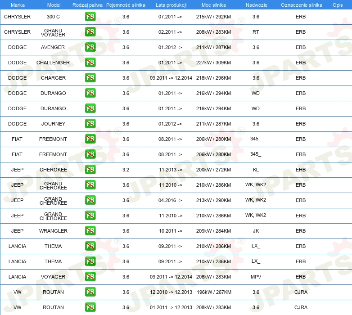Click the 04.2016 -> production date
Image resolution: width=352 pixels, height=315 pixels.
pos(170,200)
